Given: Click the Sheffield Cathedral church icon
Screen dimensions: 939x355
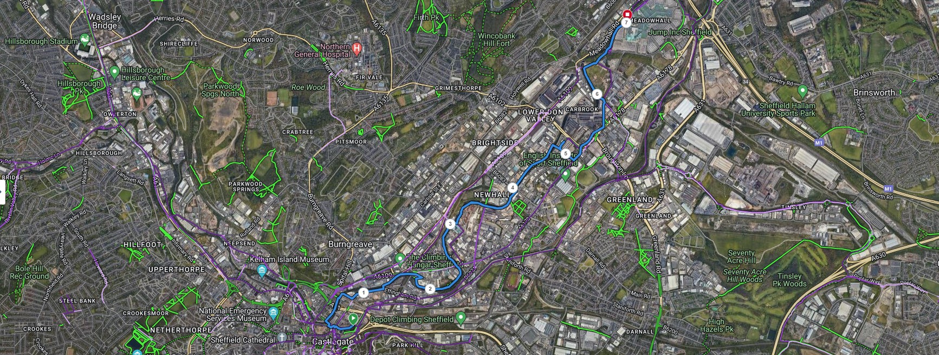Looking at the screenshot, I should [282, 339].
